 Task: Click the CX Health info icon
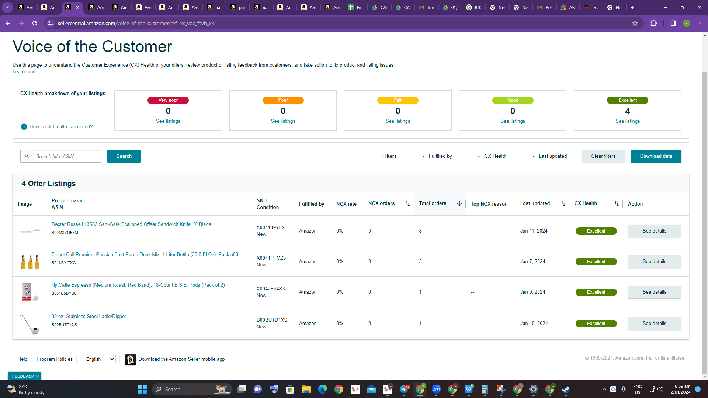(24, 127)
